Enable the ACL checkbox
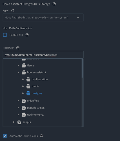 pos(5,35)
